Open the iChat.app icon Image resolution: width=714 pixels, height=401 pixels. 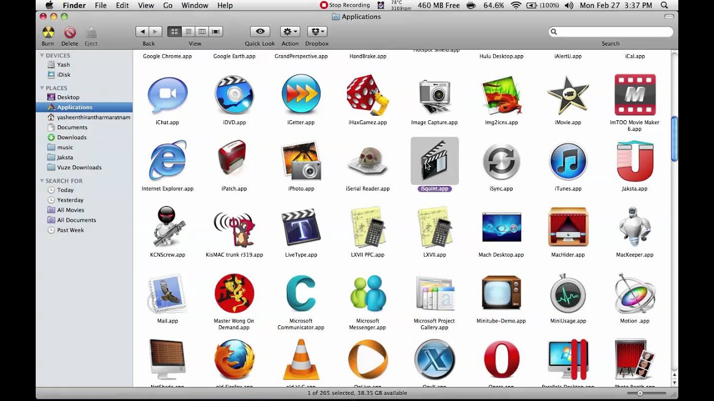(x=167, y=95)
